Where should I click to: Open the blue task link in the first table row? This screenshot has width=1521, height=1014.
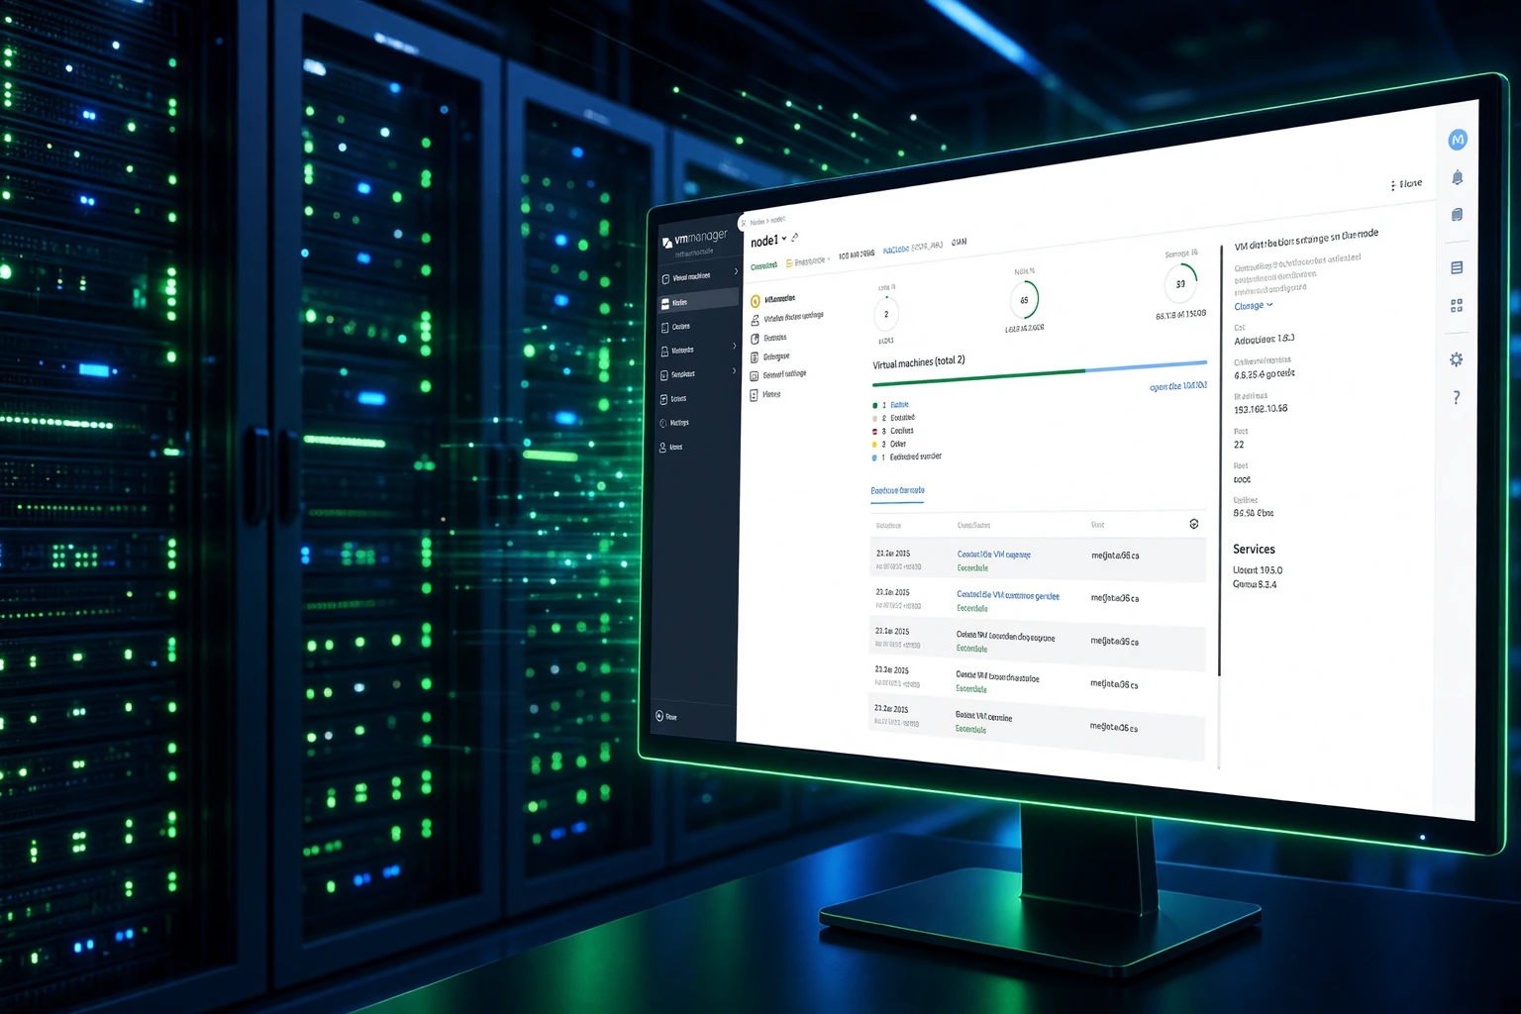tap(994, 555)
